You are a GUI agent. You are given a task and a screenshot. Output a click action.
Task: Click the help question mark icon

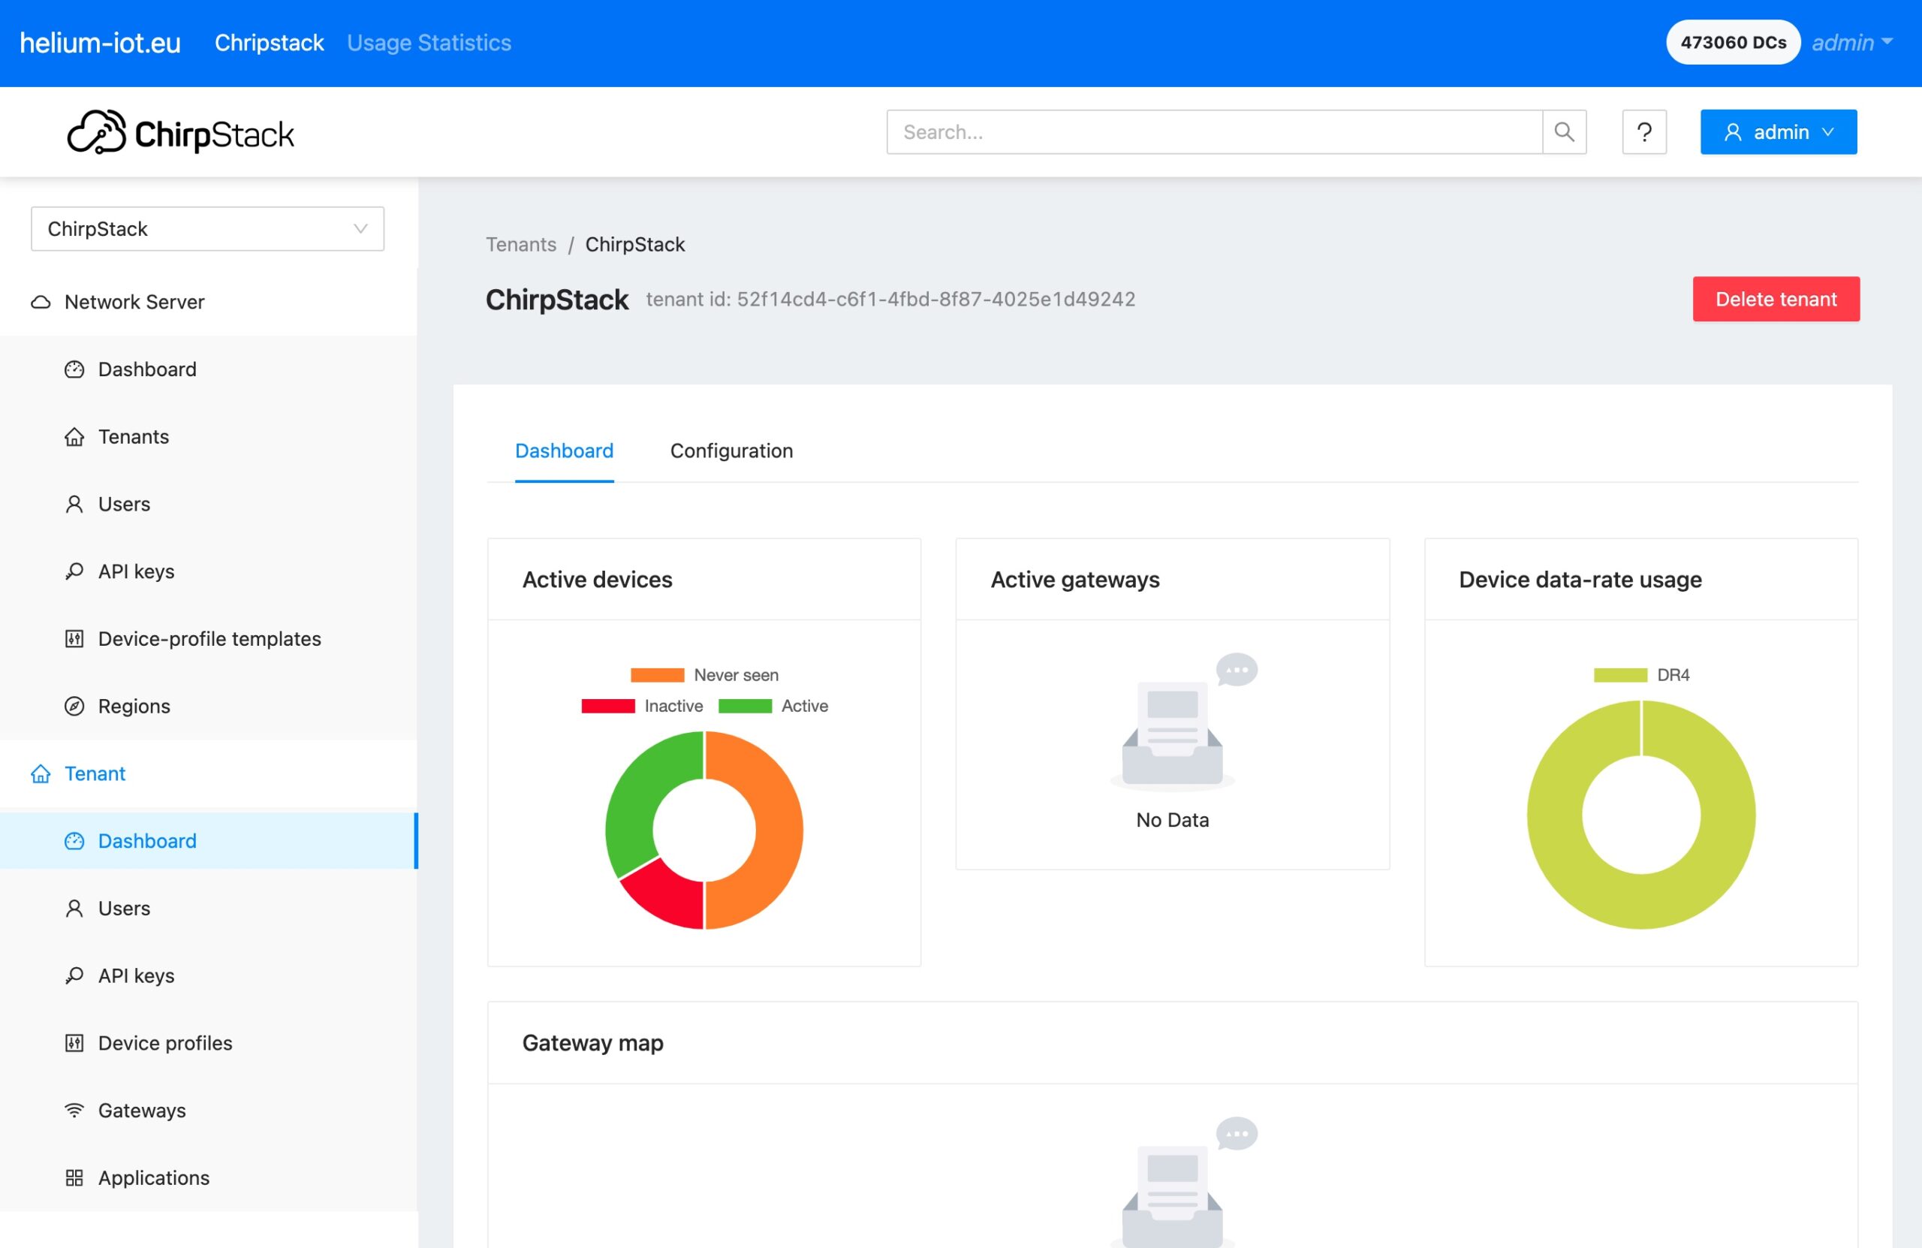tap(1645, 131)
